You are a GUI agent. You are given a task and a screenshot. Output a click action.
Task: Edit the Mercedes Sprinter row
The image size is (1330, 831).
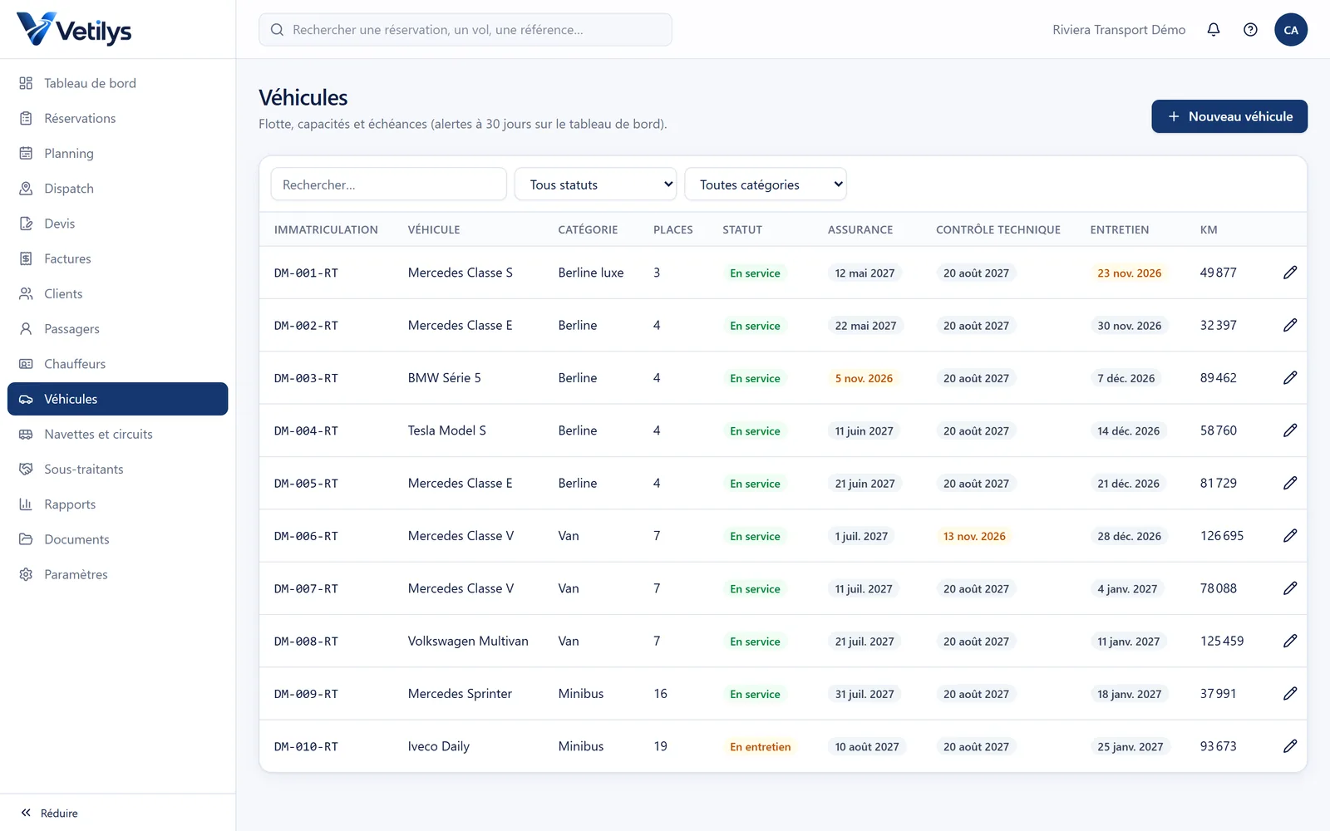[1290, 694]
